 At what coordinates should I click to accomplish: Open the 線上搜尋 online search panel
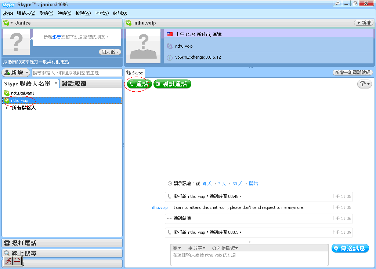62,253
